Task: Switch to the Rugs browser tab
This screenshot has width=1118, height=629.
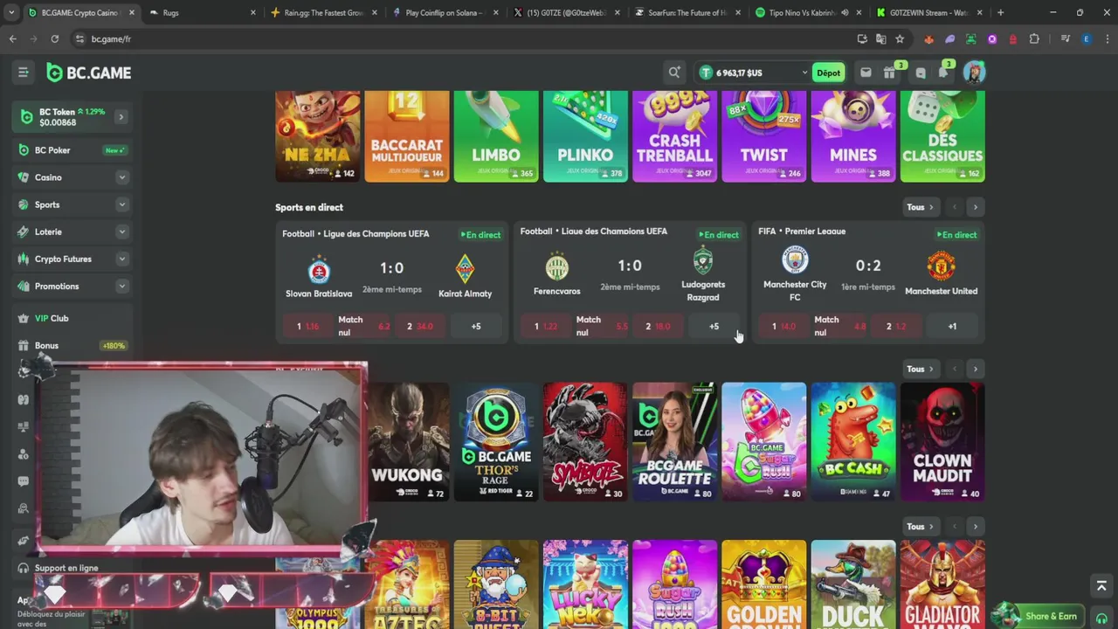Action: 203,12
